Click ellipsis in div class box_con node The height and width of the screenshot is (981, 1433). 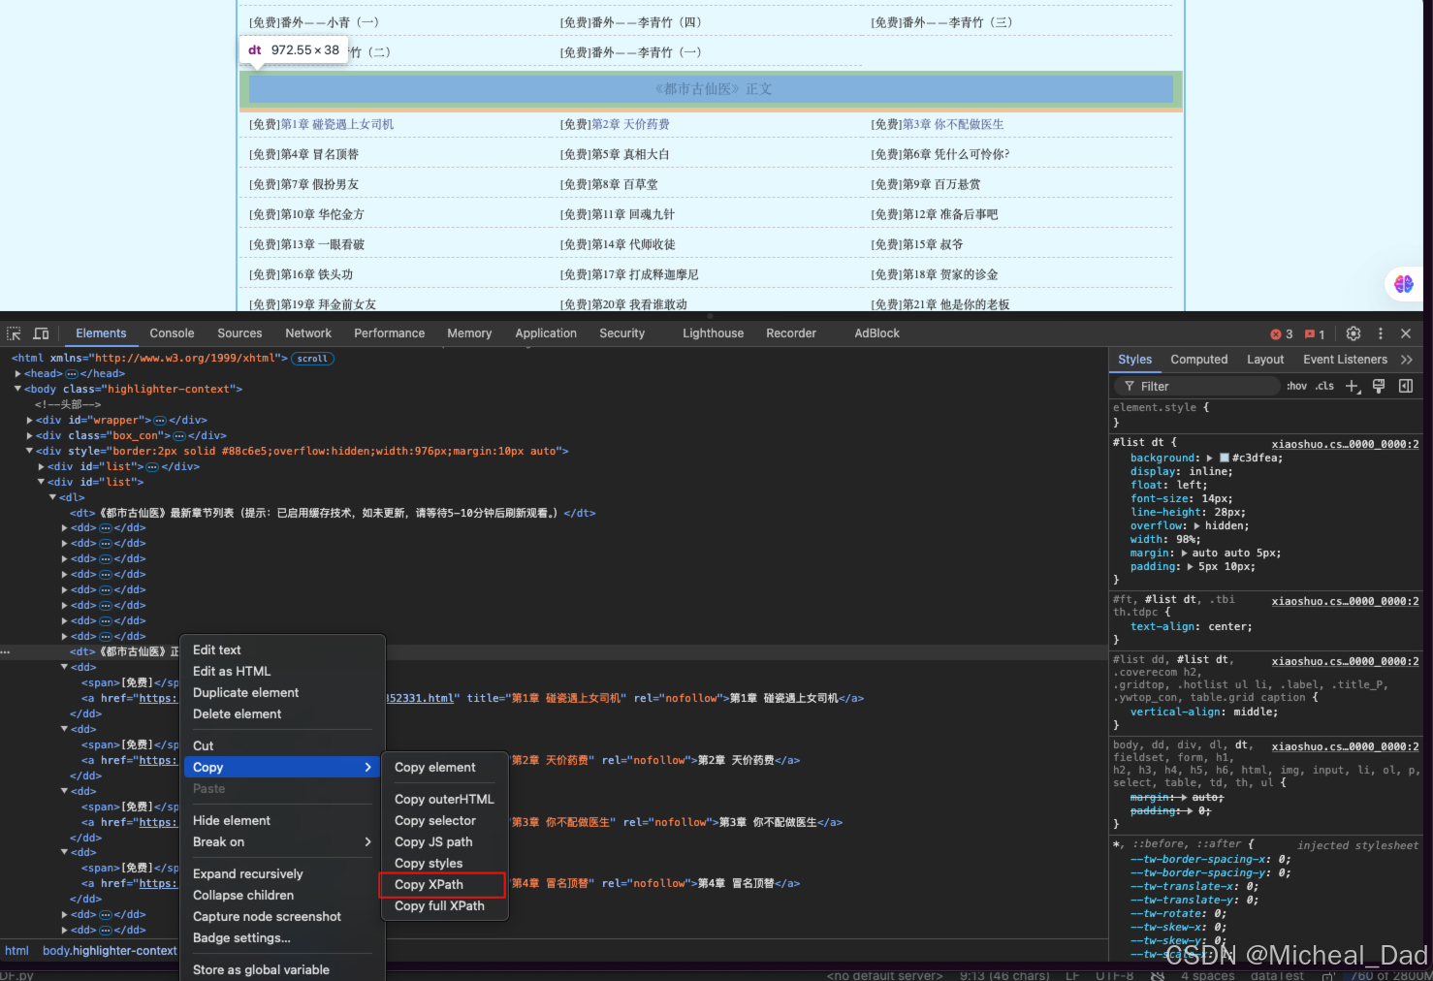(179, 436)
